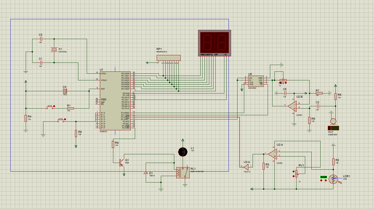Select ground symbol below resistor R6
The height and width of the screenshot is (209, 374).
point(309,131)
